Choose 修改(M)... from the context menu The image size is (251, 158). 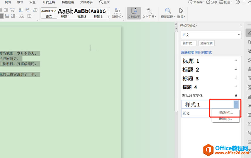[x=225, y=112]
